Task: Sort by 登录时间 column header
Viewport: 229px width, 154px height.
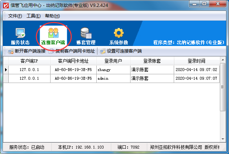Action: pos(196,61)
